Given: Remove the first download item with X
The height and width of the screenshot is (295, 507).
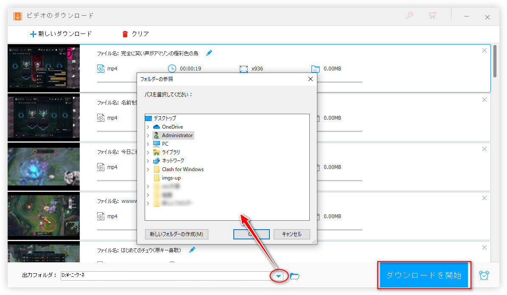Looking at the screenshot, I should tap(484, 51).
